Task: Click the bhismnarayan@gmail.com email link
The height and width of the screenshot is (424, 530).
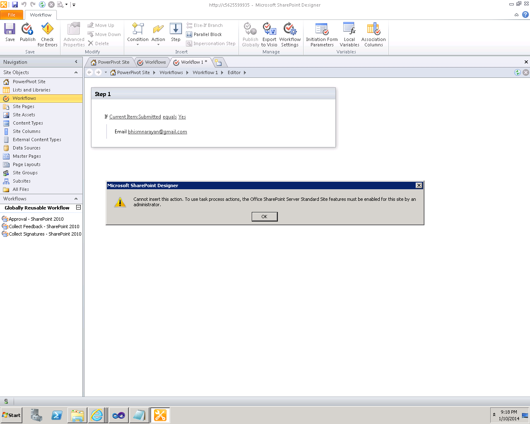Action: click(x=157, y=132)
